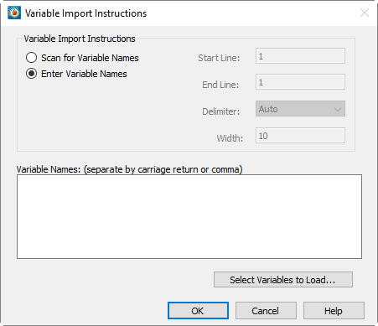Click the 'Variable Names:' caption above text area
Viewport: 378px width, 326px height.
[49, 169]
